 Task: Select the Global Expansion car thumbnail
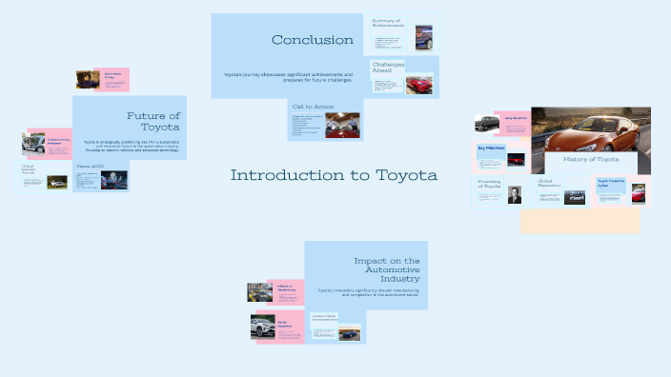coord(575,197)
